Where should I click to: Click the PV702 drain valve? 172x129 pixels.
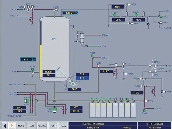pos(126,74)
